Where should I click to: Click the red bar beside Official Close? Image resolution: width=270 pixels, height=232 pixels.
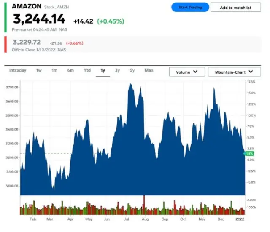tap(5, 45)
